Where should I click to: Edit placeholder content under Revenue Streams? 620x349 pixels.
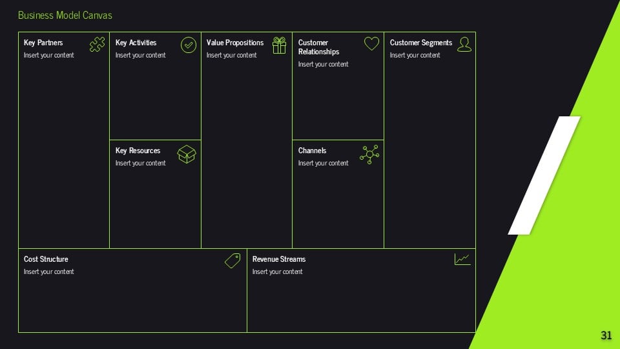tap(277, 271)
